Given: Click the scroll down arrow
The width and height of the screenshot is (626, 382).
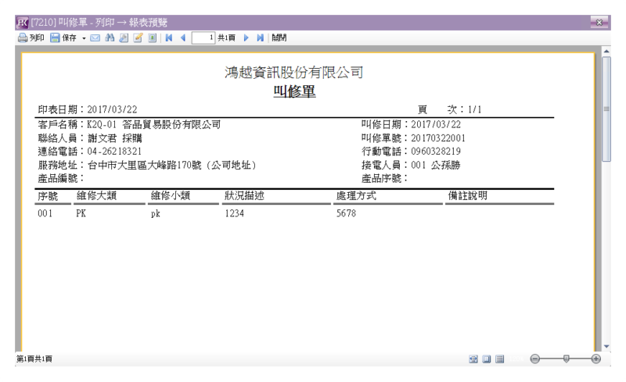Looking at the screenshot, I should [606, 347].
